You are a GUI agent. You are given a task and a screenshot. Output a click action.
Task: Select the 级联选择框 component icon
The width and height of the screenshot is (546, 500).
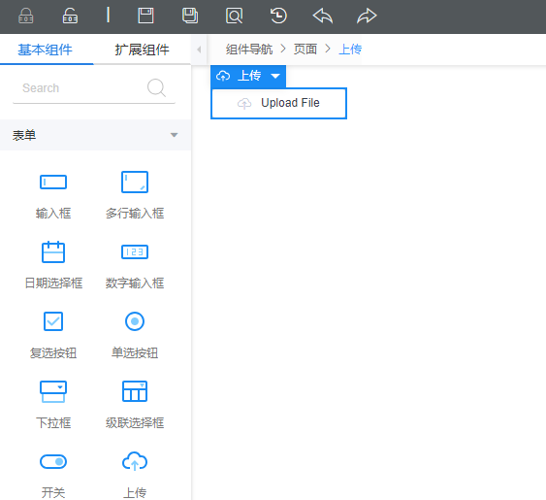pos(135,391)
